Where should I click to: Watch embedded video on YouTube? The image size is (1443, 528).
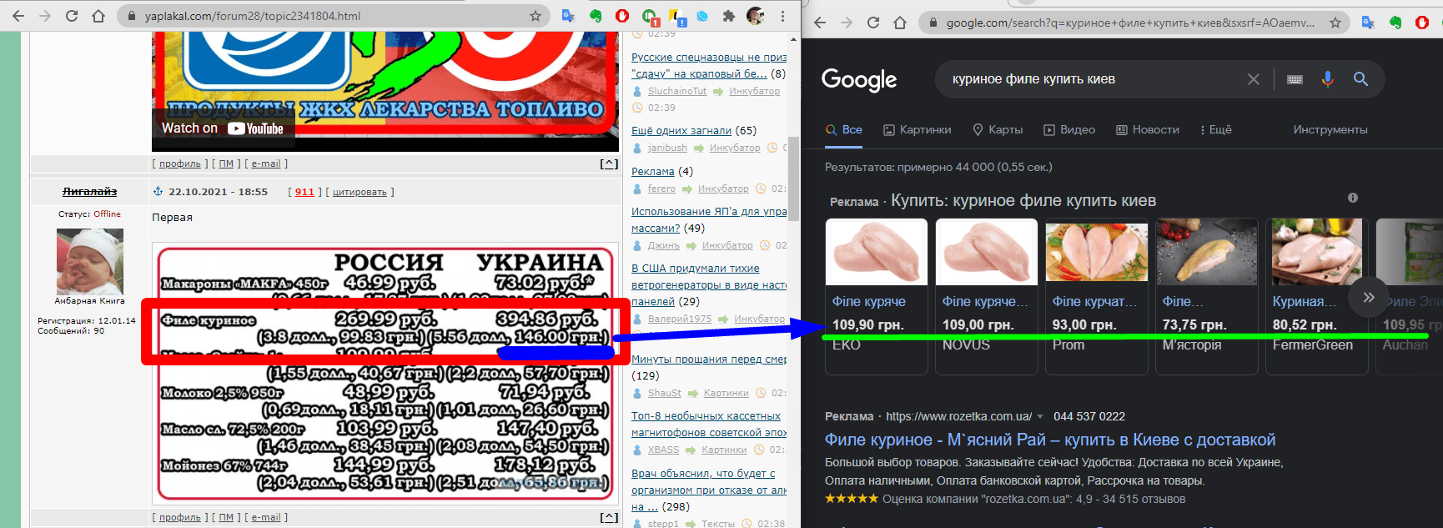pyautogui.click(x=222, y=128)
